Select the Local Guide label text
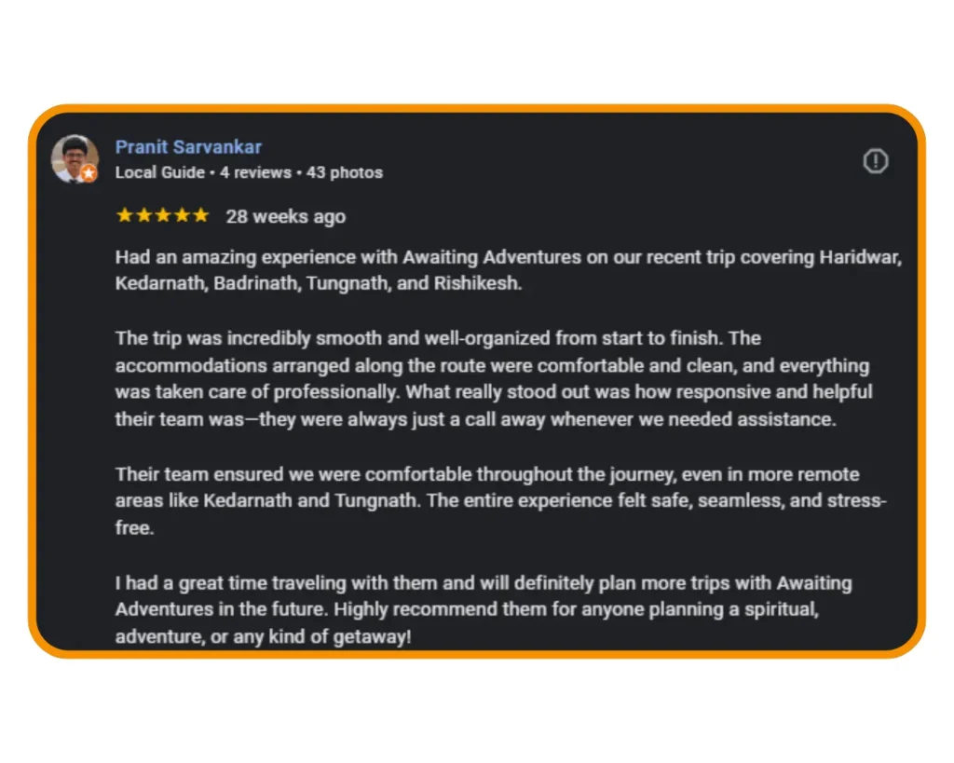 [x=158, y=172]
